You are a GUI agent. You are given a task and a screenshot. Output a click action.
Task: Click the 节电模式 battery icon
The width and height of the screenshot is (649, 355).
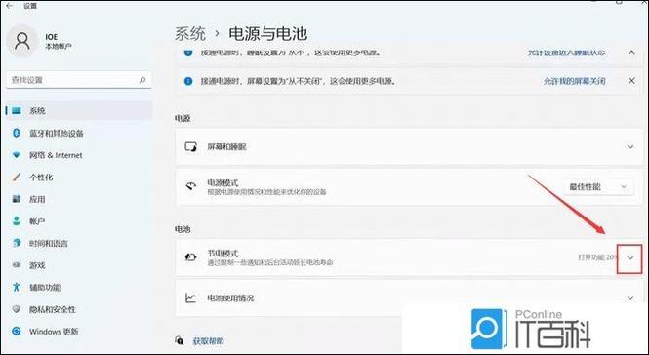point(191,257)
